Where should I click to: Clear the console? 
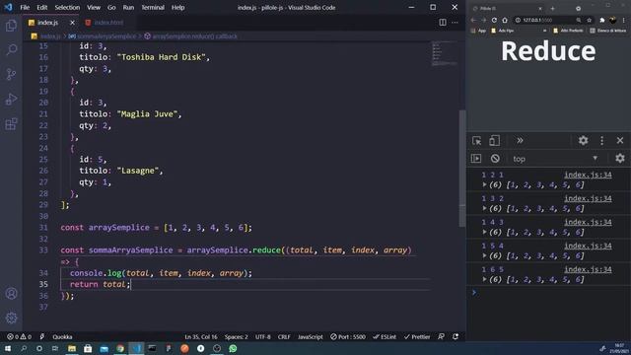tap(495, 159)
